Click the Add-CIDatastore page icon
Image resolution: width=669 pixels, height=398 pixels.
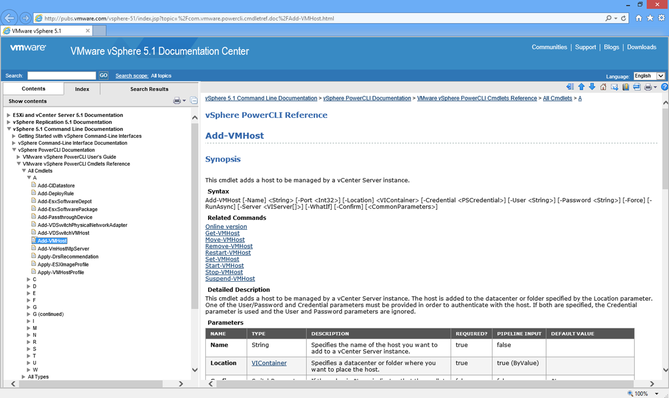33,185
